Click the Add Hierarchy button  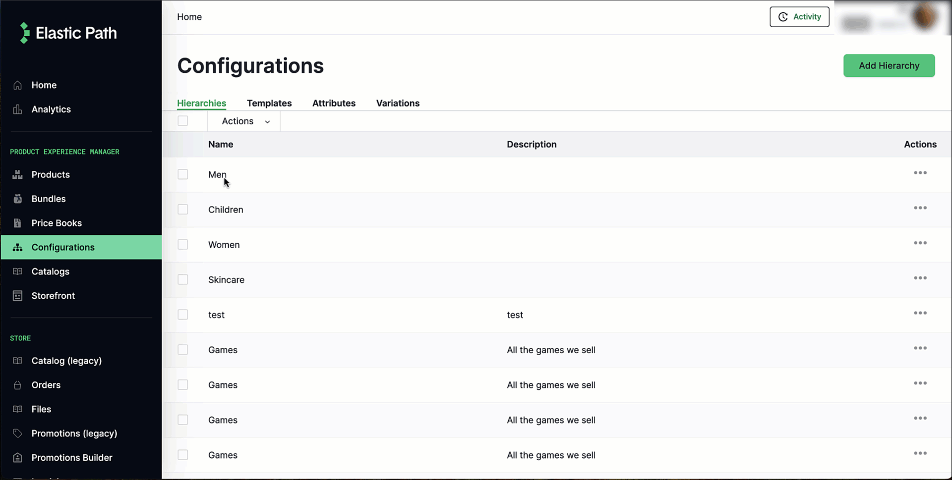pyautogui.click(x=889, y=65)
